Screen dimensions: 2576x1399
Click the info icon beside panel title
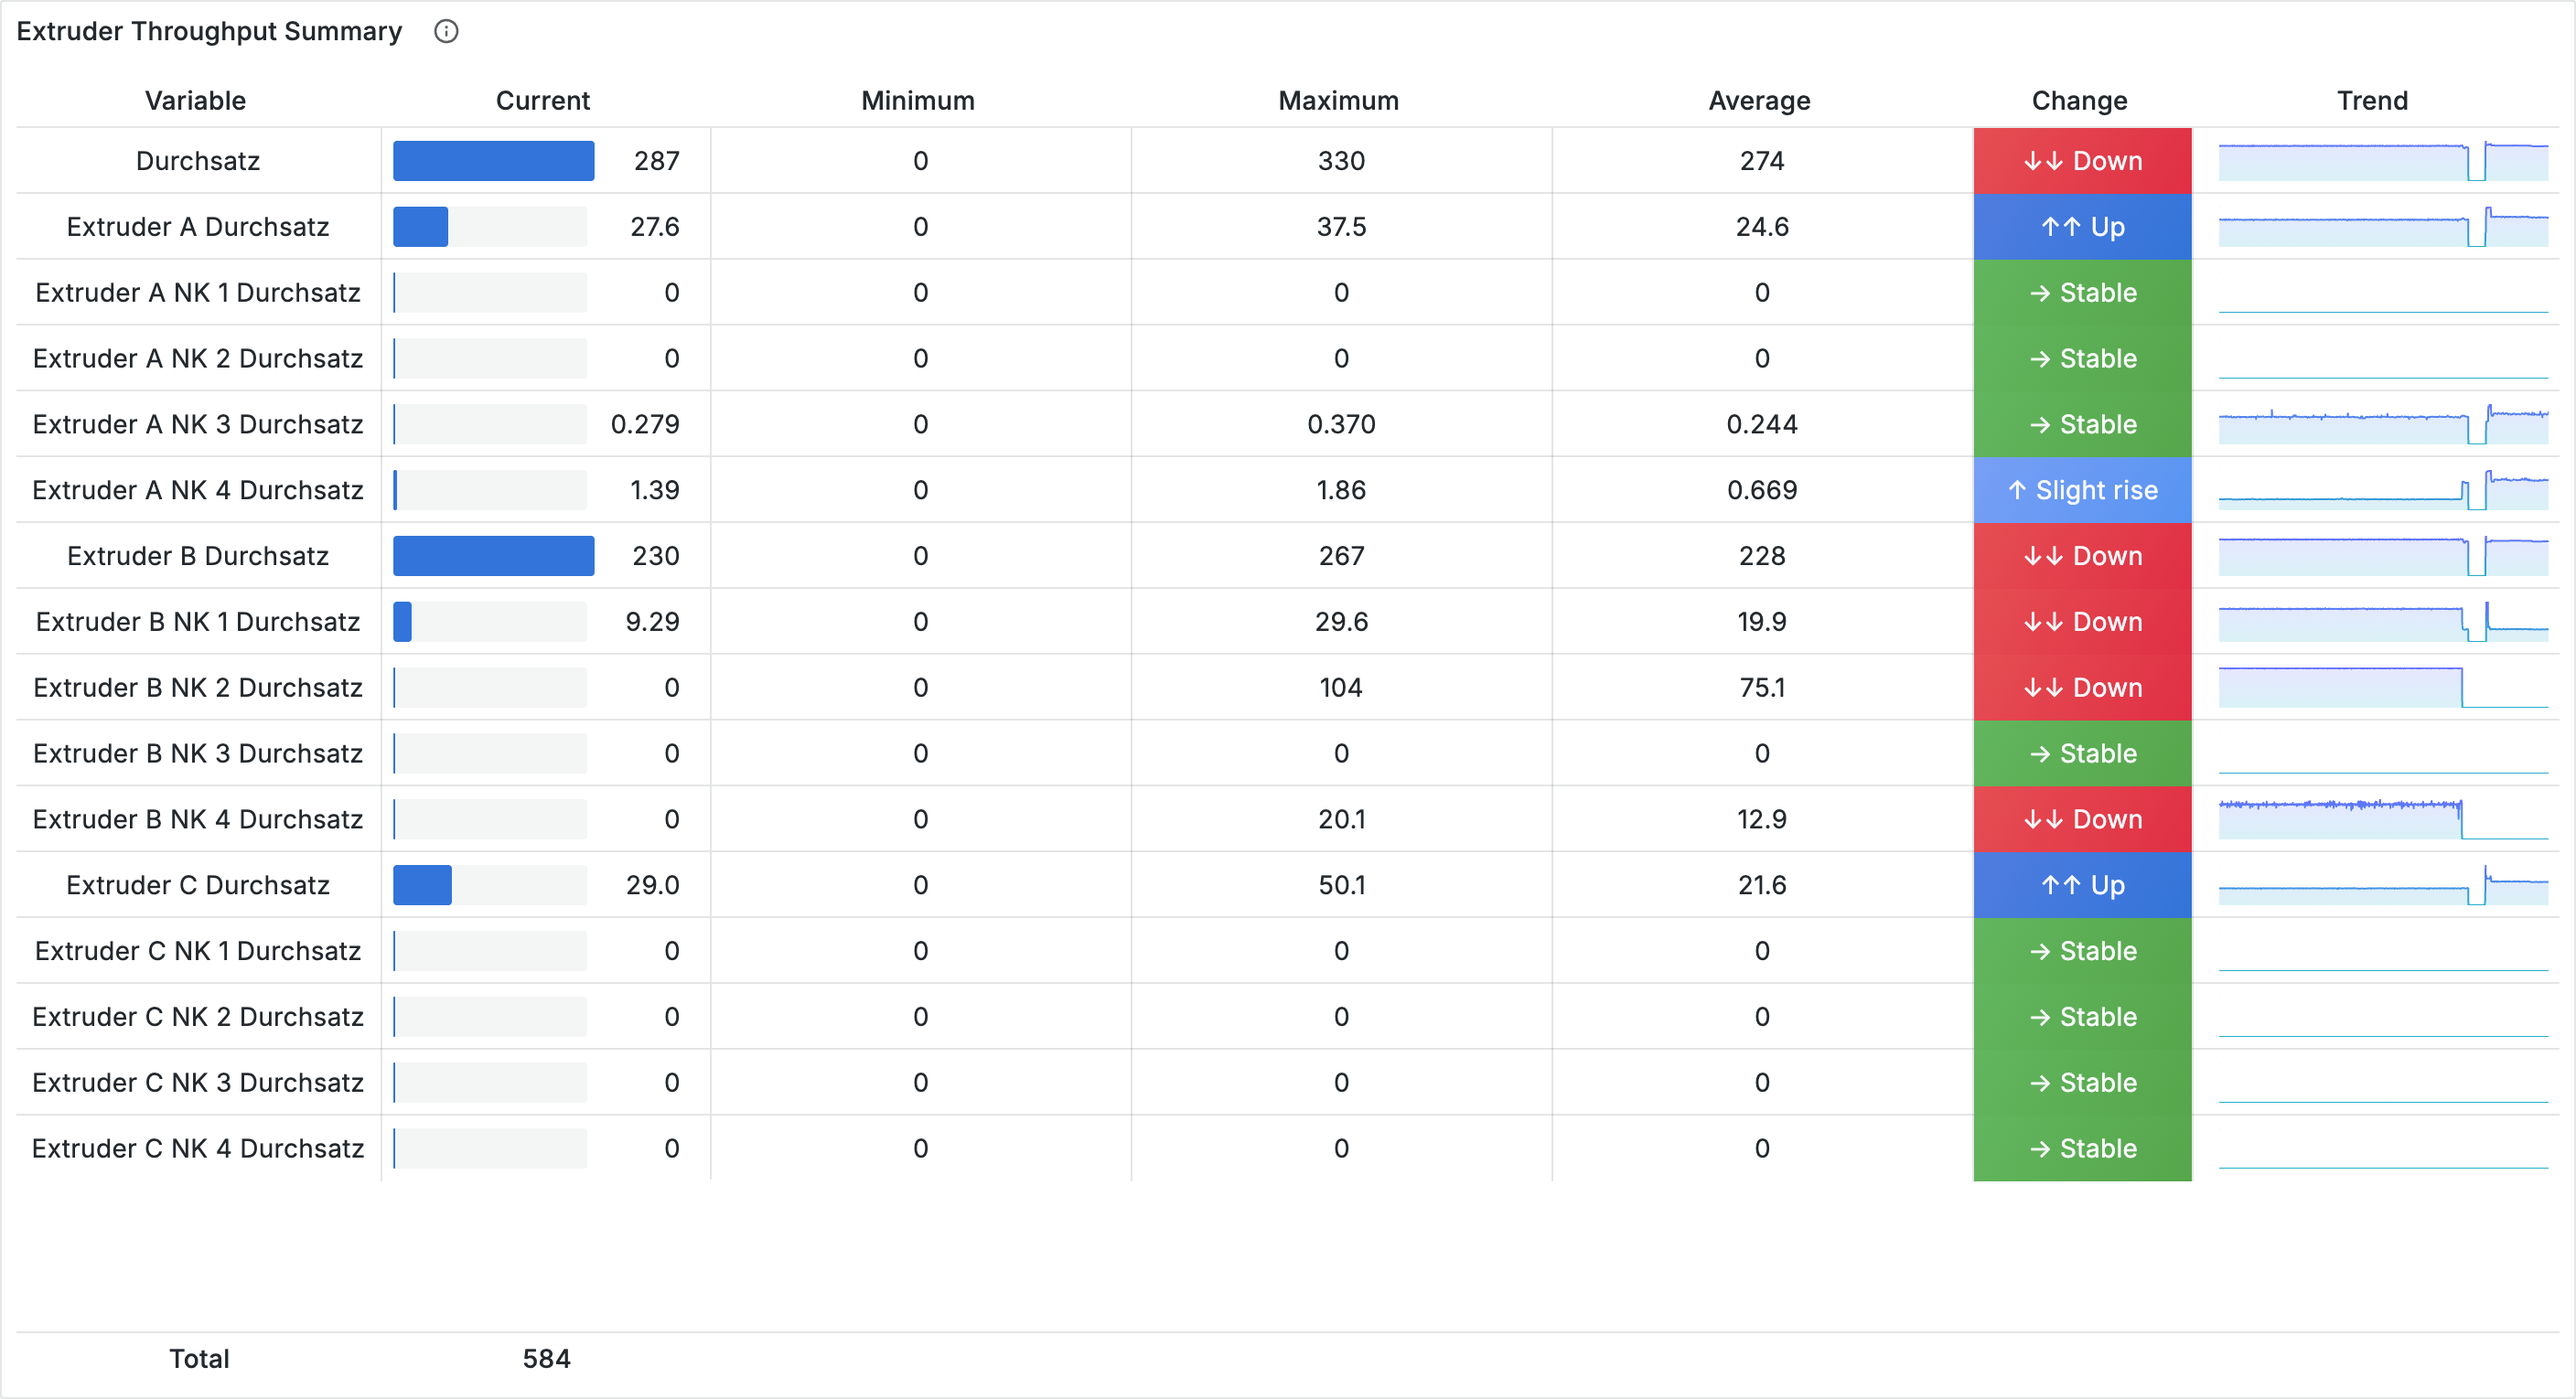tap(446, 31)
